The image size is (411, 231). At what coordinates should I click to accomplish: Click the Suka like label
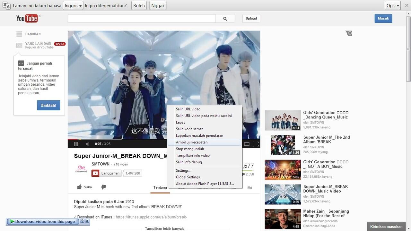(x=88, y=187)
